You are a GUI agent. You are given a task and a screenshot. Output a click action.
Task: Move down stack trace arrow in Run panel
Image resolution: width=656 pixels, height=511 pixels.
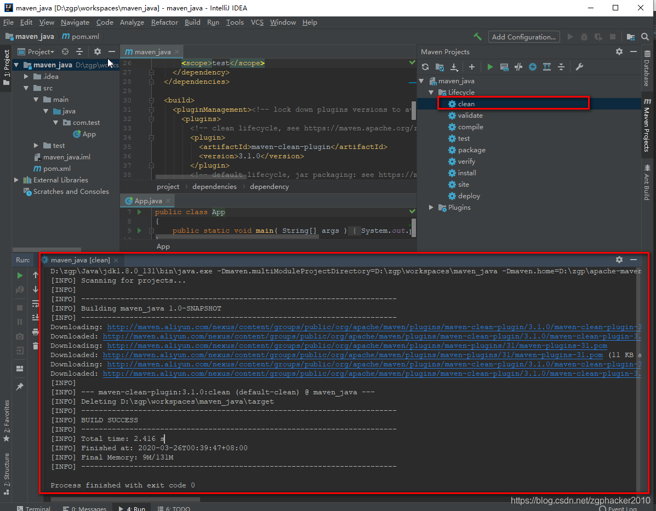[x=36, y=289]
